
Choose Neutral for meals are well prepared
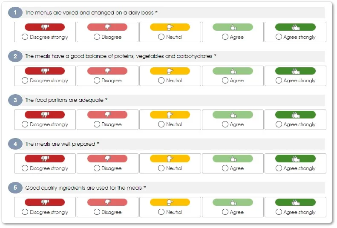tap(161, 168)
